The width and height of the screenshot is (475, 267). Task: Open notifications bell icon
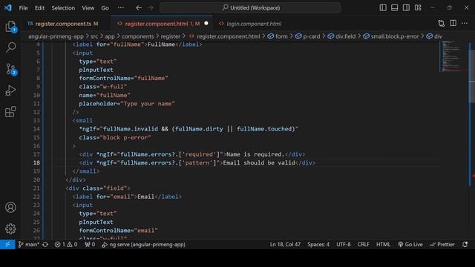465,244
